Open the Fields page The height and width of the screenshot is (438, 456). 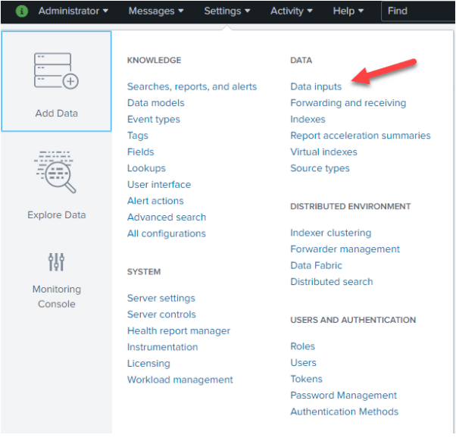(141, 152)
